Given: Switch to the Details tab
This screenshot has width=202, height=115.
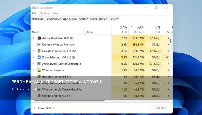Looking at the screenshot, I should (103, 19).
